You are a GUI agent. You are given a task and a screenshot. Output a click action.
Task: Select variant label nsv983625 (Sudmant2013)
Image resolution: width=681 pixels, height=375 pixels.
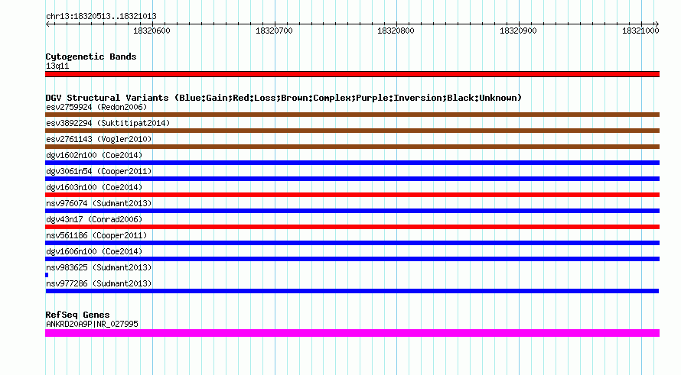coord(99,267)
